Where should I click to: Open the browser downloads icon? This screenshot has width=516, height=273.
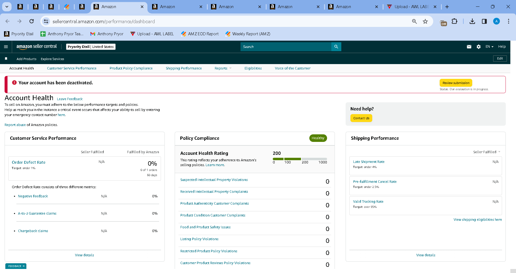point(472,21)
